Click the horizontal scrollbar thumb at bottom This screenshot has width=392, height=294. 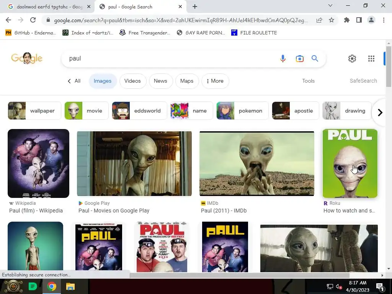(240, 275)
